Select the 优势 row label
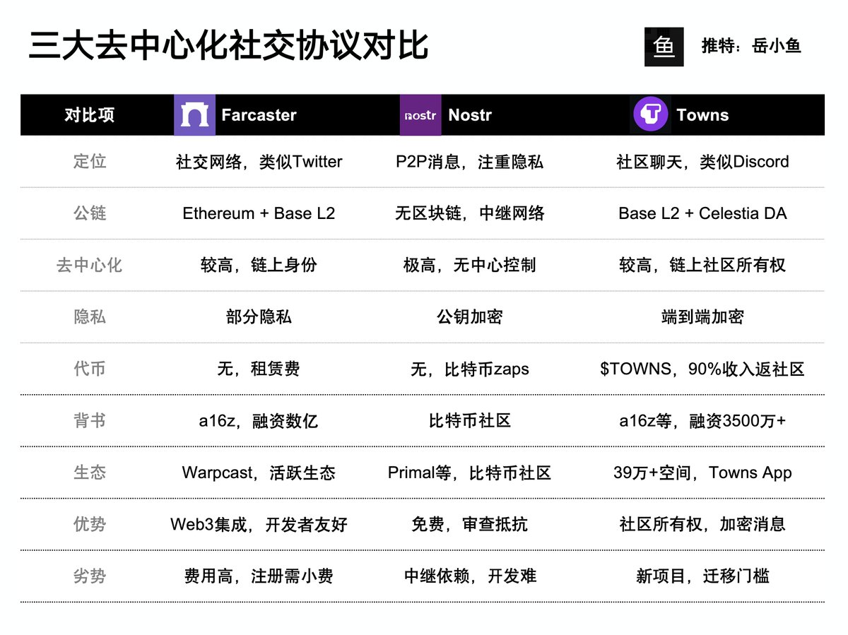This screenshot has height=635, width=848. pos(90,524)
